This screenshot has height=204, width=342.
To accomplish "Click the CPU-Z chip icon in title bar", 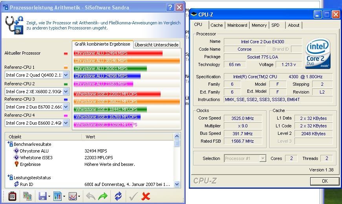I will pos(194,15).
